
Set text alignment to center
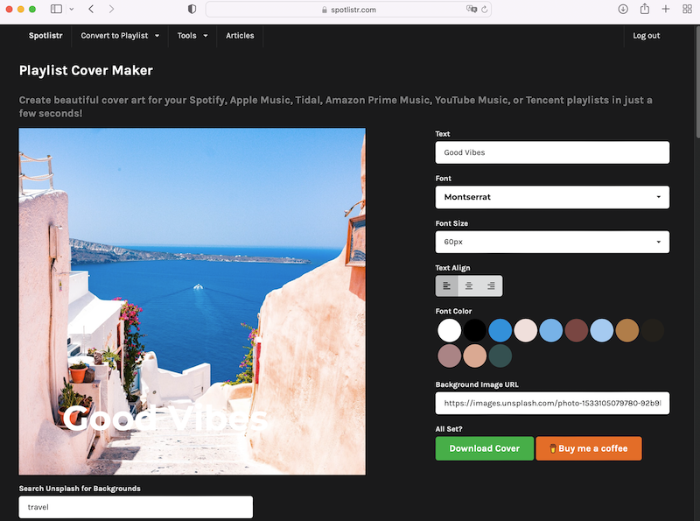pos(469,285)
